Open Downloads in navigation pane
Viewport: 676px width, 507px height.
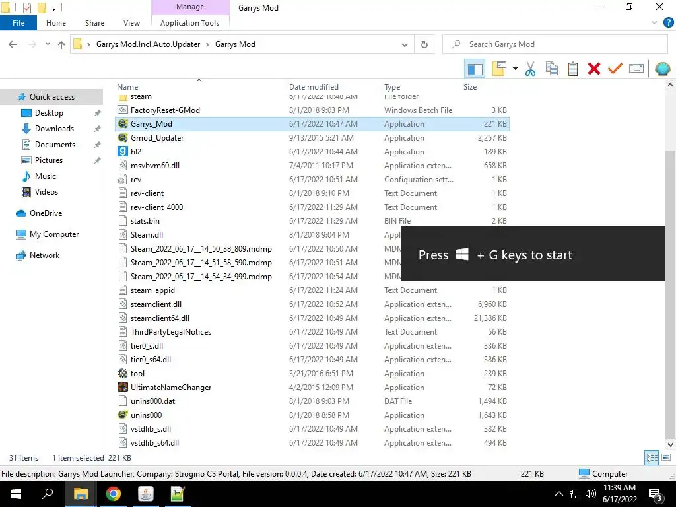pyautogui.click(x=54, y=129)
